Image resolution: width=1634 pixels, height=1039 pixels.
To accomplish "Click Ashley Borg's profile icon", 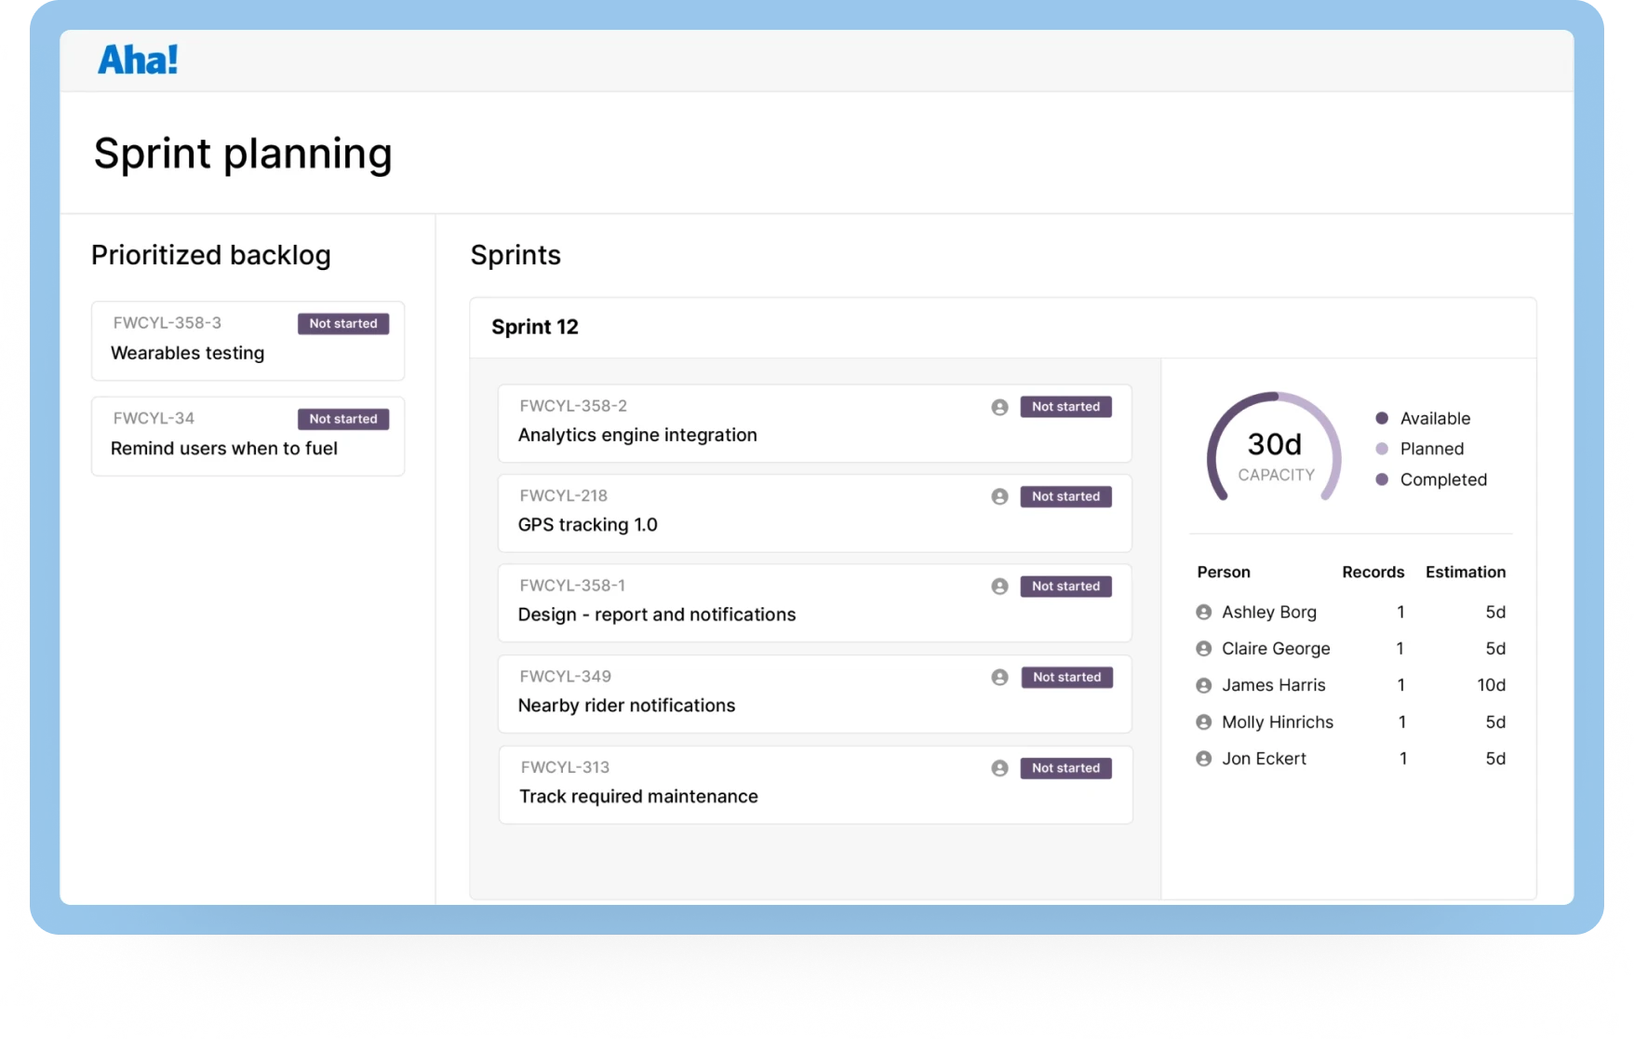I will 1203,612.
